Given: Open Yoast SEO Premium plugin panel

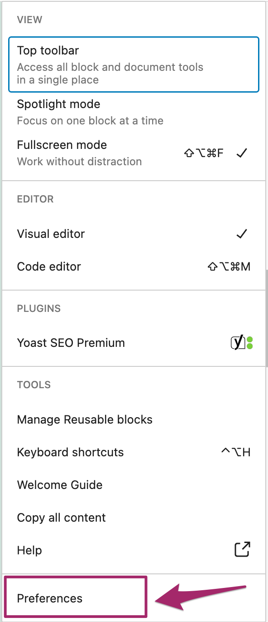Looking at the screenshot, I should (x=134, y=343).
